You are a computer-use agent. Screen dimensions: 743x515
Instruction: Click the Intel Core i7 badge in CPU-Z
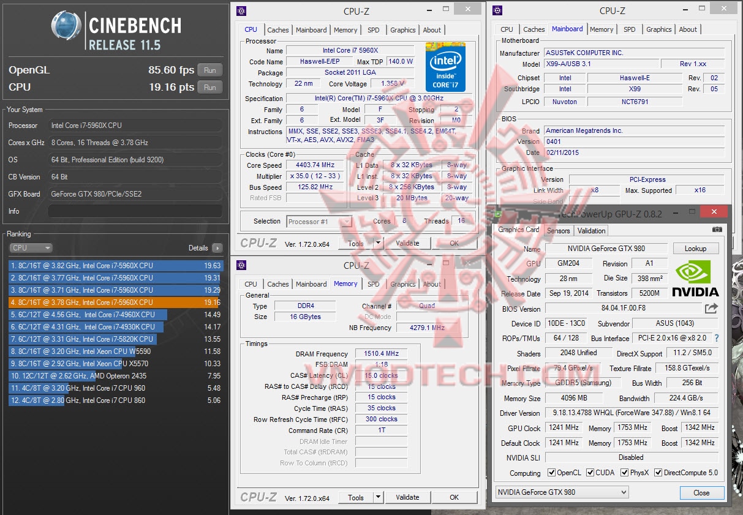(x=445, y=67)
